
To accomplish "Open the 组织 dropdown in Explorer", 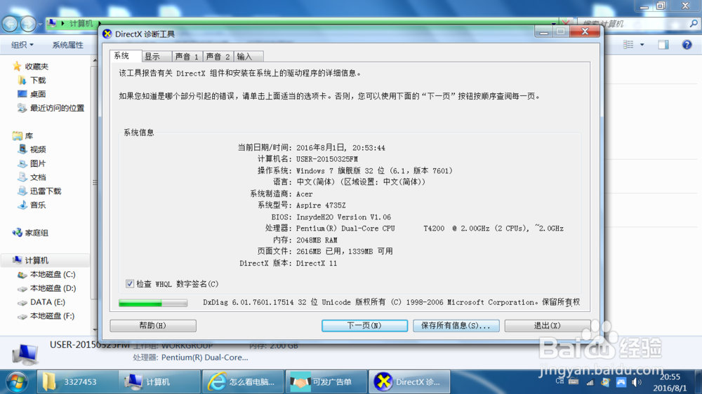I will click(22, 45).
